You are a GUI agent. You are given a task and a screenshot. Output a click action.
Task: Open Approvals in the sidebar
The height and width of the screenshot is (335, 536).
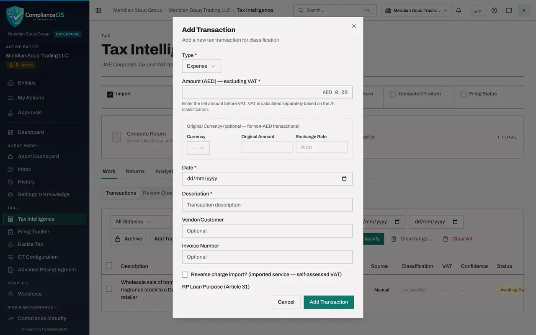pos(45,113)
